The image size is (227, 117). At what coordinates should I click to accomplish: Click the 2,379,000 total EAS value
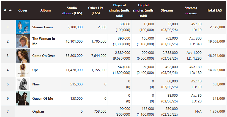[x=217, y=27]
